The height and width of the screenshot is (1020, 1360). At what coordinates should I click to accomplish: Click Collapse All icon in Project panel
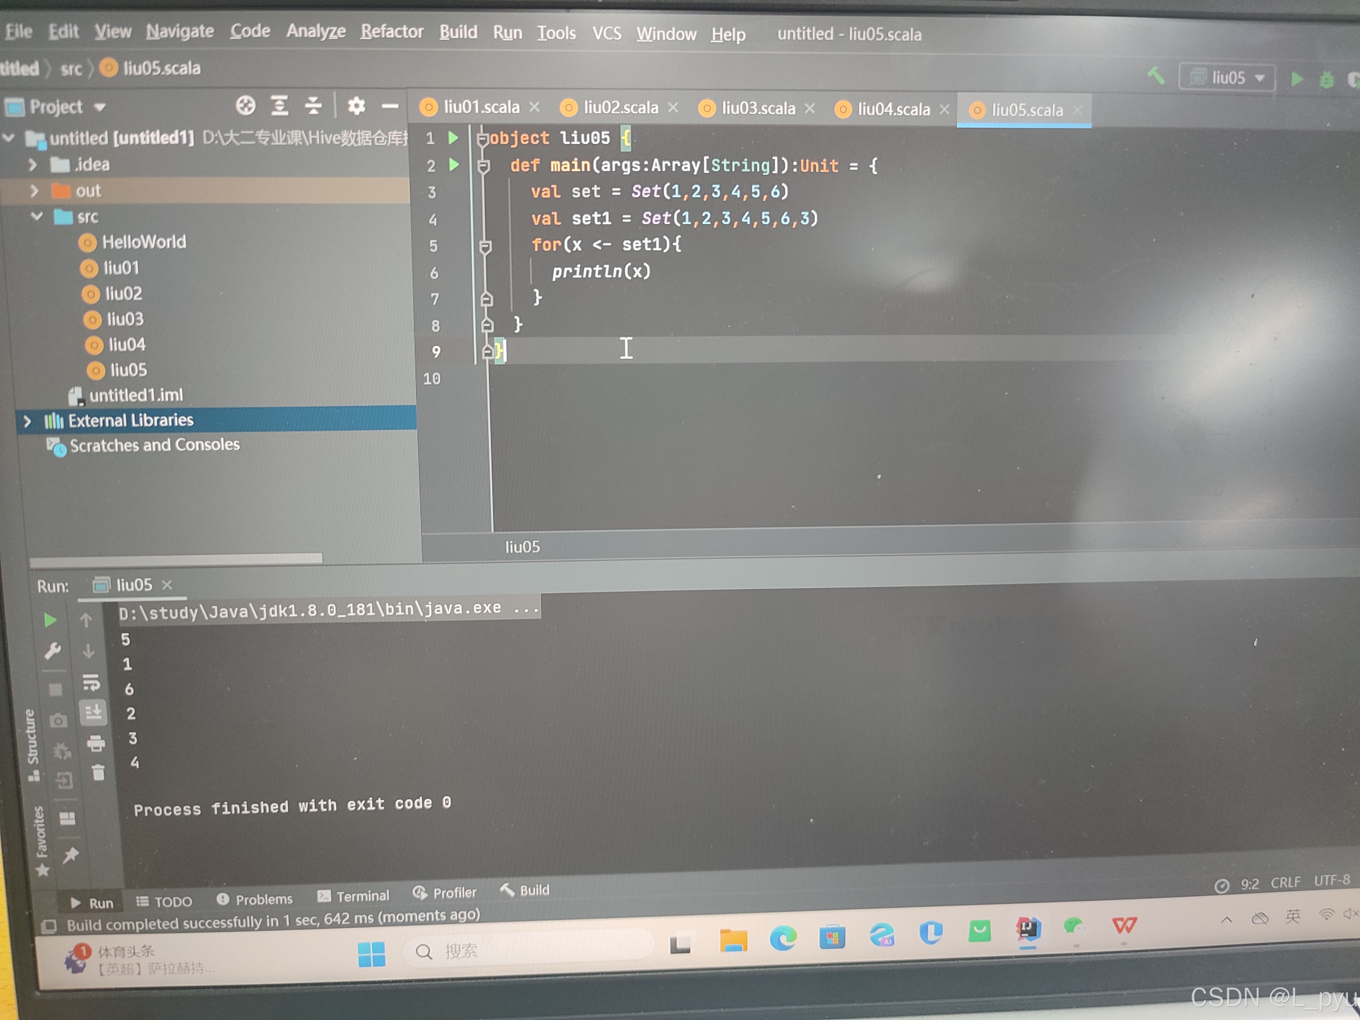(313, 106)
